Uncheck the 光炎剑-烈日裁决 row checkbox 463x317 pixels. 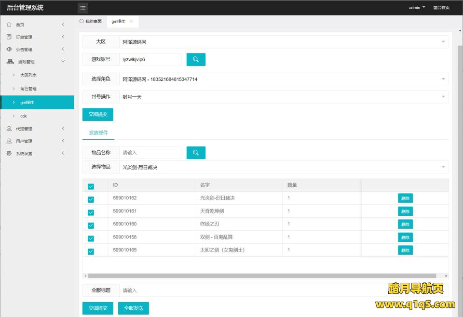(91, 199)
